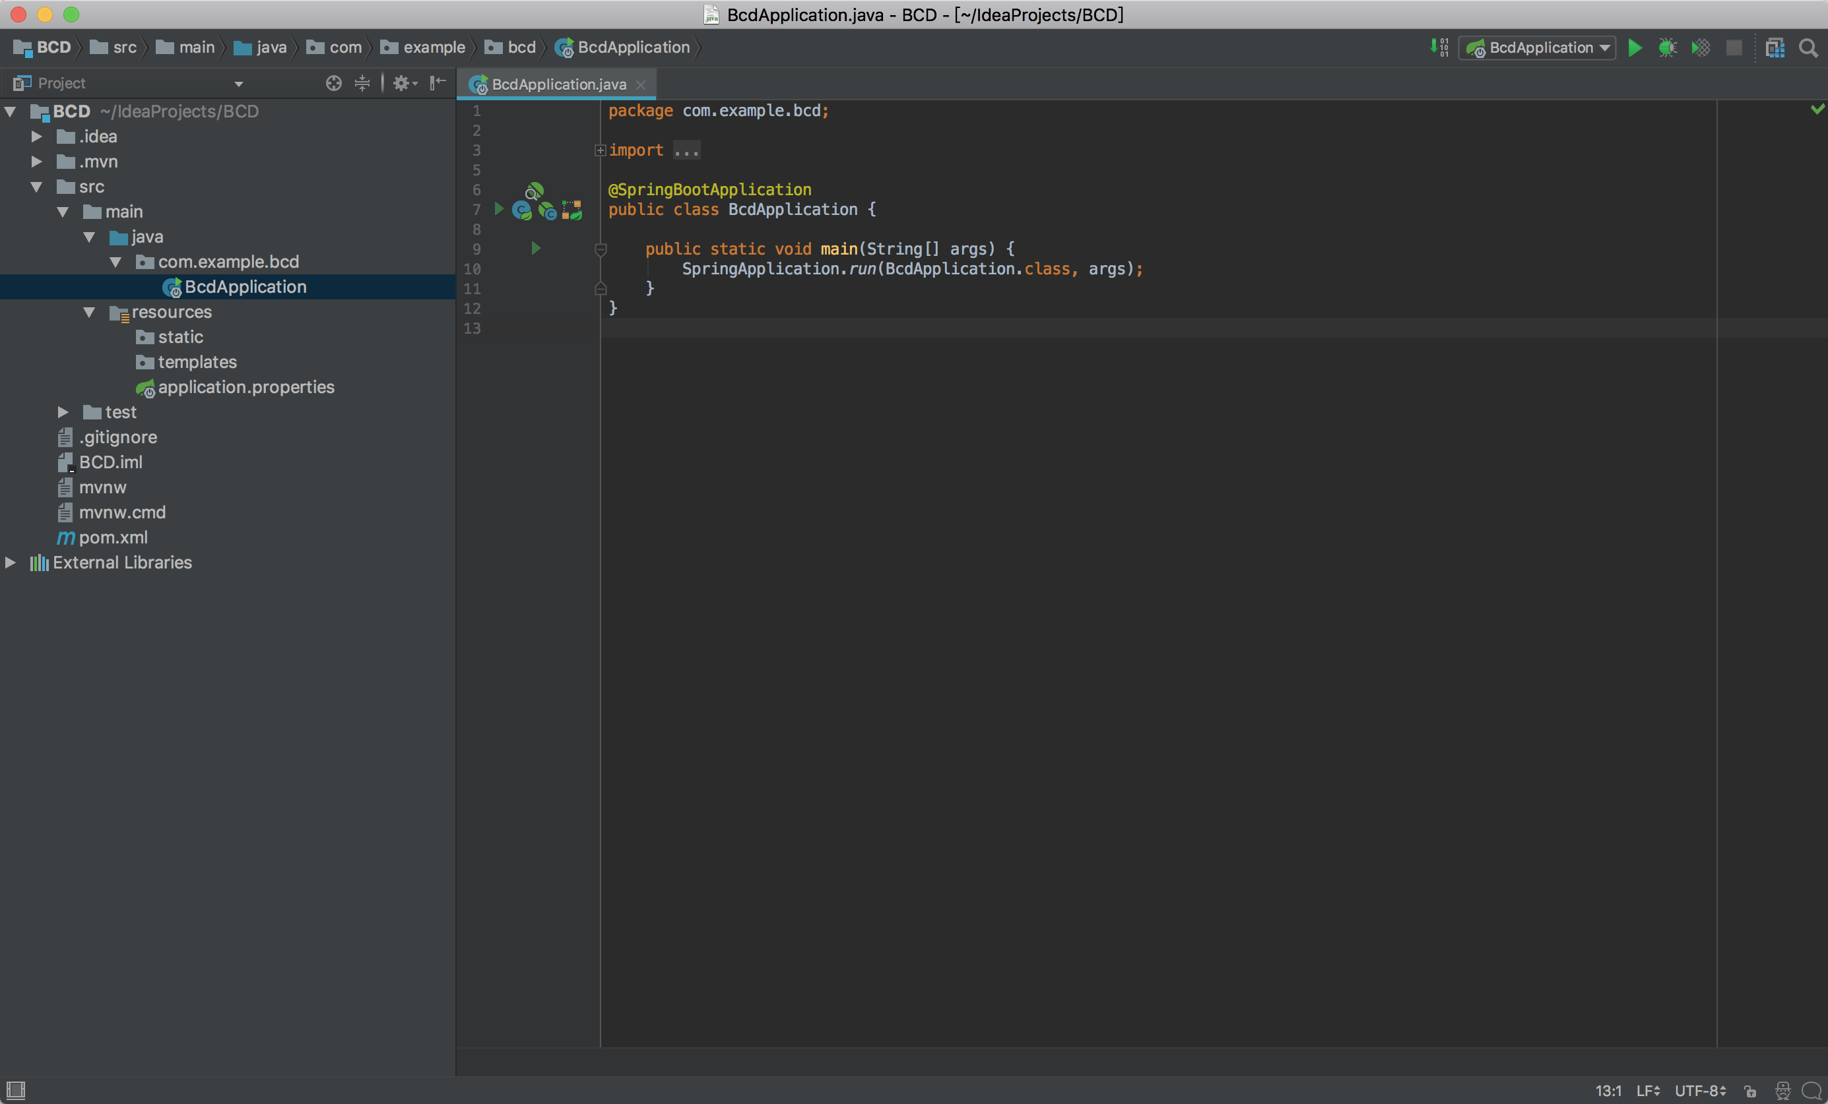The height and width of the screenshot is (1104, 1828).
Task: Open BcdApplication run configuration dropdown
Action: pos(1537,48)
